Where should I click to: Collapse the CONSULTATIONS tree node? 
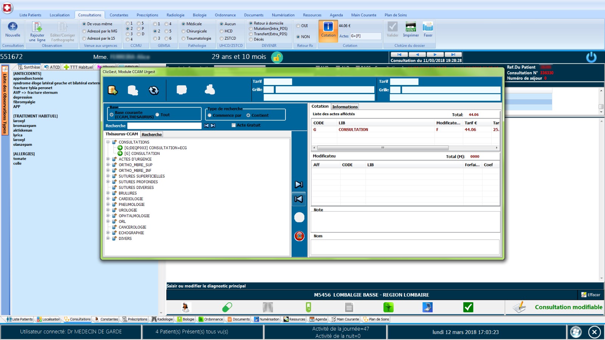[108, 142]
